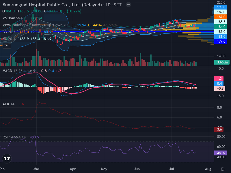Open chart settings gear icon
Screen dimensions: 231x173
223,169
